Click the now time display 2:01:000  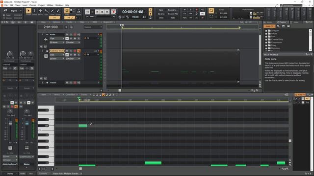pos(51,27)
